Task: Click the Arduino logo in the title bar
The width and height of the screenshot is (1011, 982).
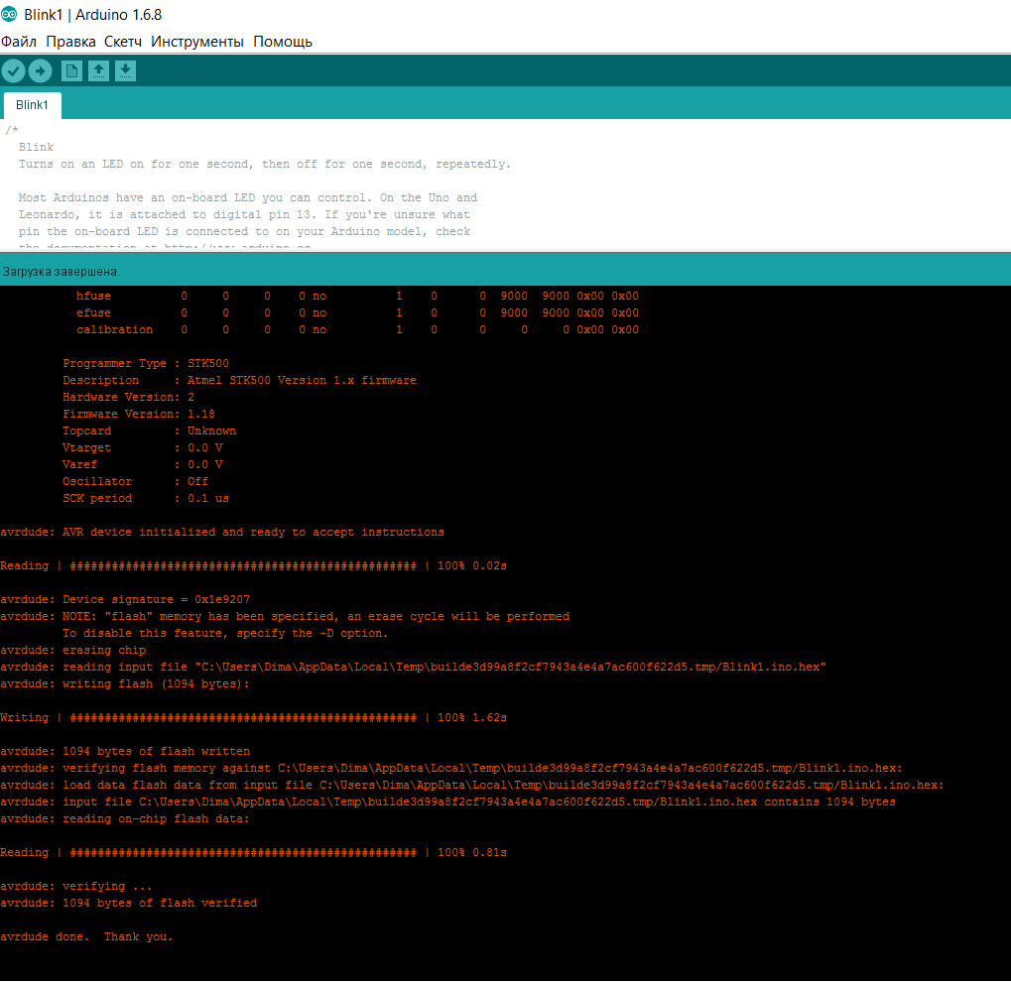Action: point(9,14)
